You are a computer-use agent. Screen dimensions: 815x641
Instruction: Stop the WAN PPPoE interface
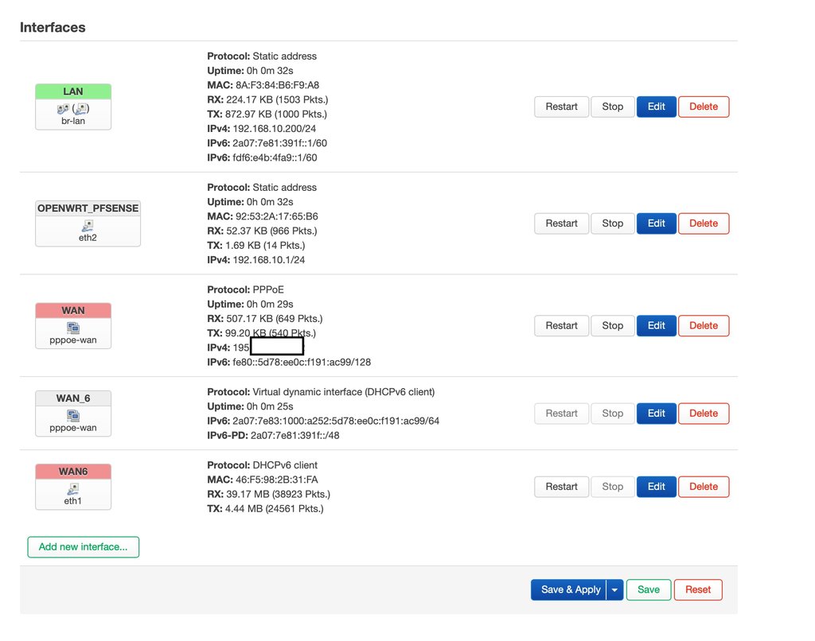coord(612,326)
